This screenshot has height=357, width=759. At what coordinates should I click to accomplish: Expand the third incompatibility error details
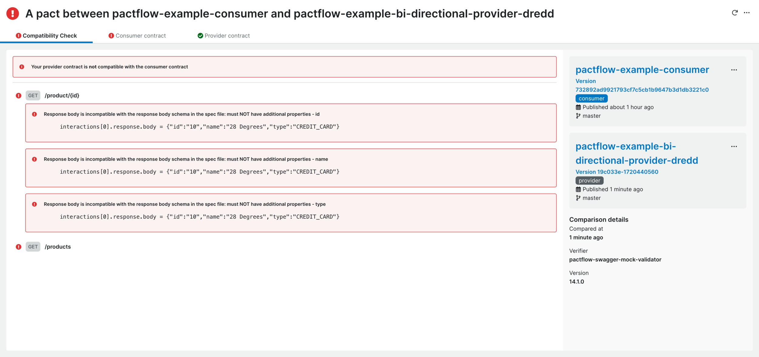[184, 204]
